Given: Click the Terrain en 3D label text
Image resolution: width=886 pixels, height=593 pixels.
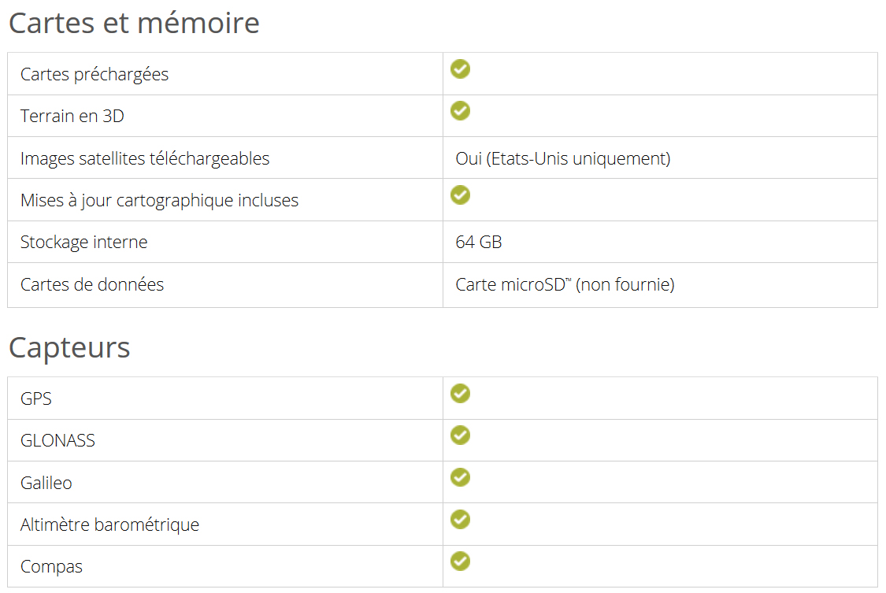Looking at the screenshot, I should (x=72, y=117).
